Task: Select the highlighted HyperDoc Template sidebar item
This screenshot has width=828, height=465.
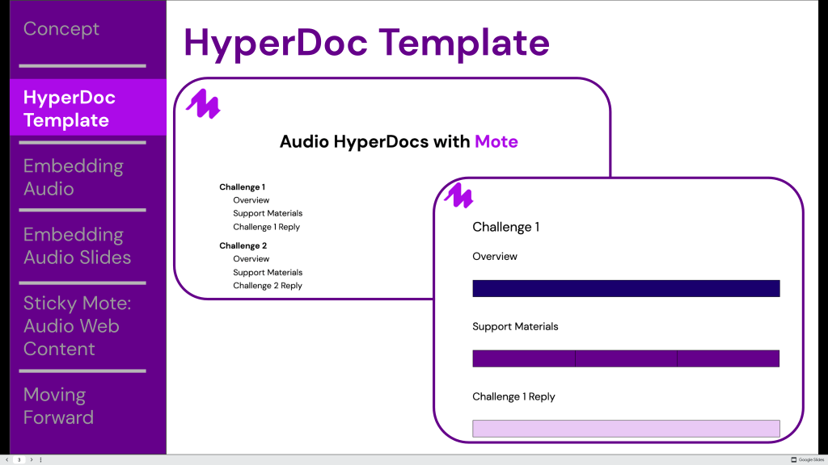Action: pos(70,108)
